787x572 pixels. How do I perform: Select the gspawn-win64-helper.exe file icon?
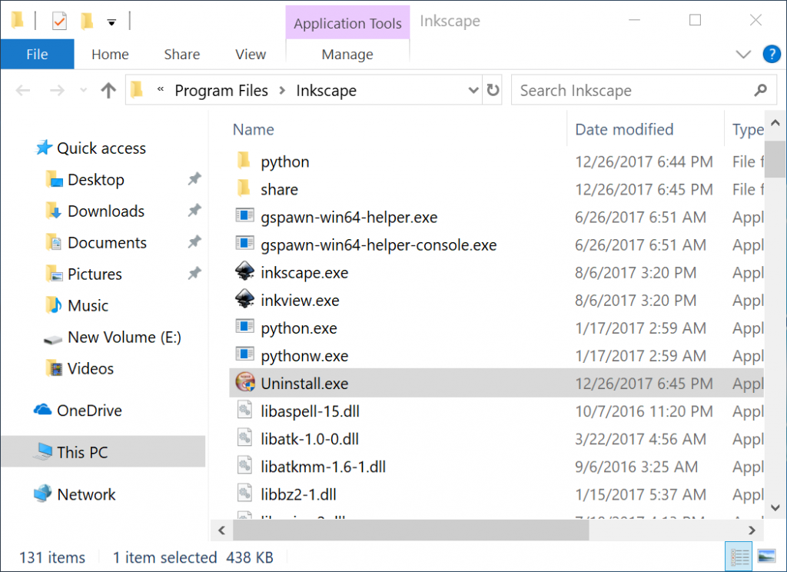(x=245, y=216)
